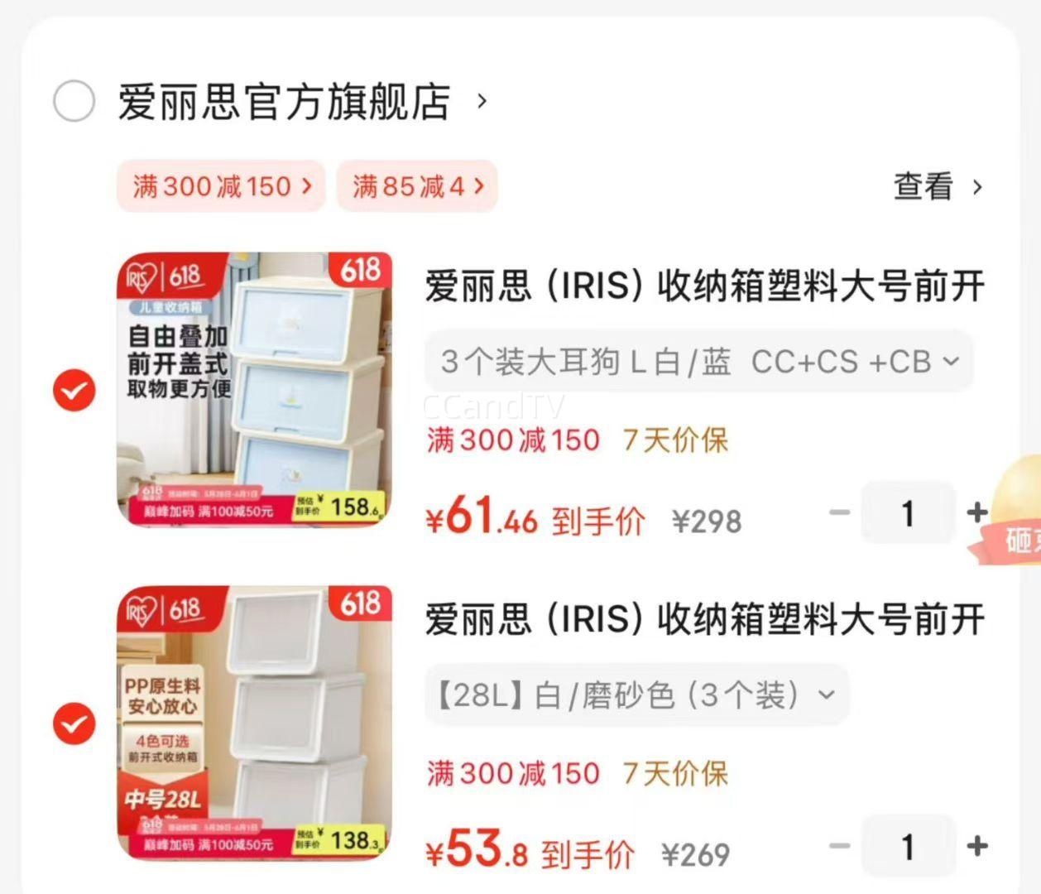This screenshot has height=894, width=1041.
Task: Open the blue 大耳狗 storage box thumbnail
Action: pyautogui.click(x=254, y=390)
